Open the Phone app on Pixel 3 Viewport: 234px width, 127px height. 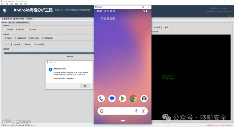coord(101,99)
